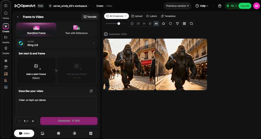Switch to image mode in bottom bar
The height and width of the screenshot is (139, 261).
(43, 133)
